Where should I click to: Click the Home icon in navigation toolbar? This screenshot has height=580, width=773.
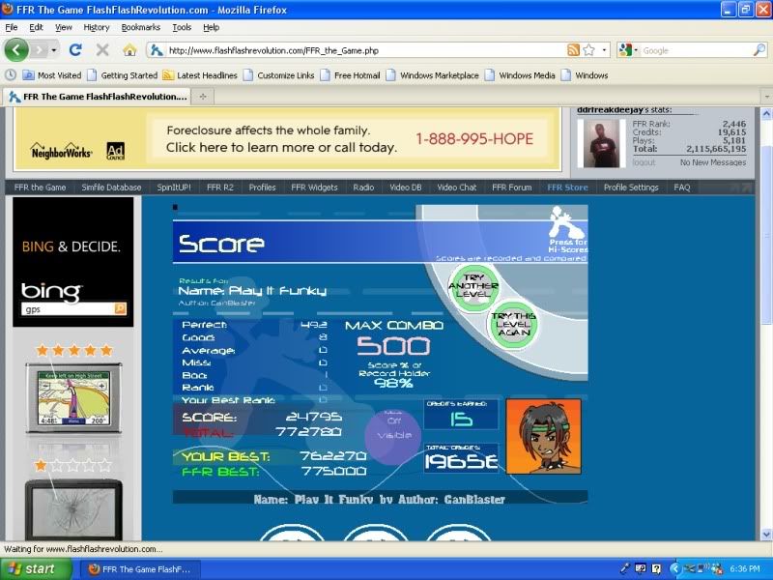click(129, 50)
